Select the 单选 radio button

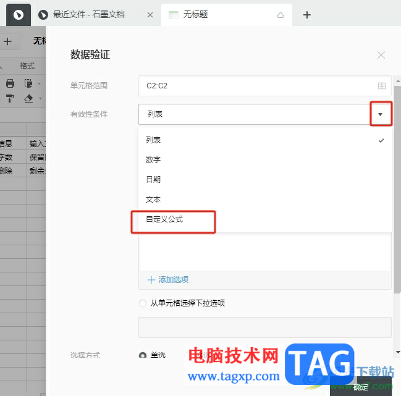tap(143, 355)
